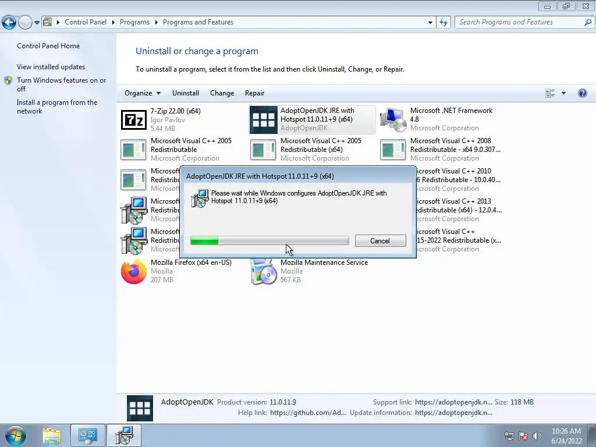The image size is (596, 447).
Task: Open Control Panel Home link
Action: pos(48,45)
